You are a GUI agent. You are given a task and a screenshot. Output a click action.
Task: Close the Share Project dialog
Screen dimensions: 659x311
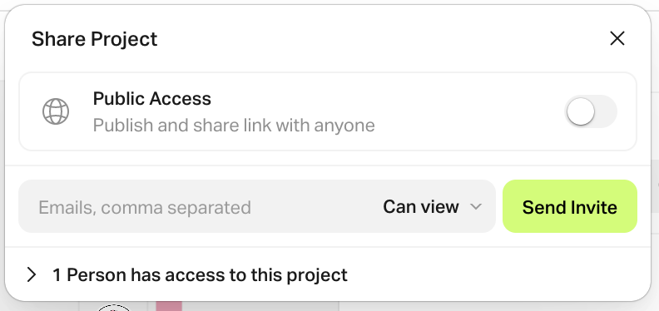point(617,38)
